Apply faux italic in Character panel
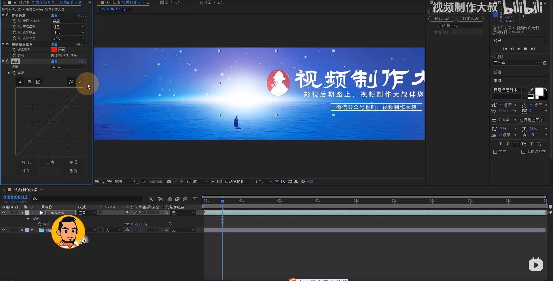The image size is (553, 281). coord(508,144)
